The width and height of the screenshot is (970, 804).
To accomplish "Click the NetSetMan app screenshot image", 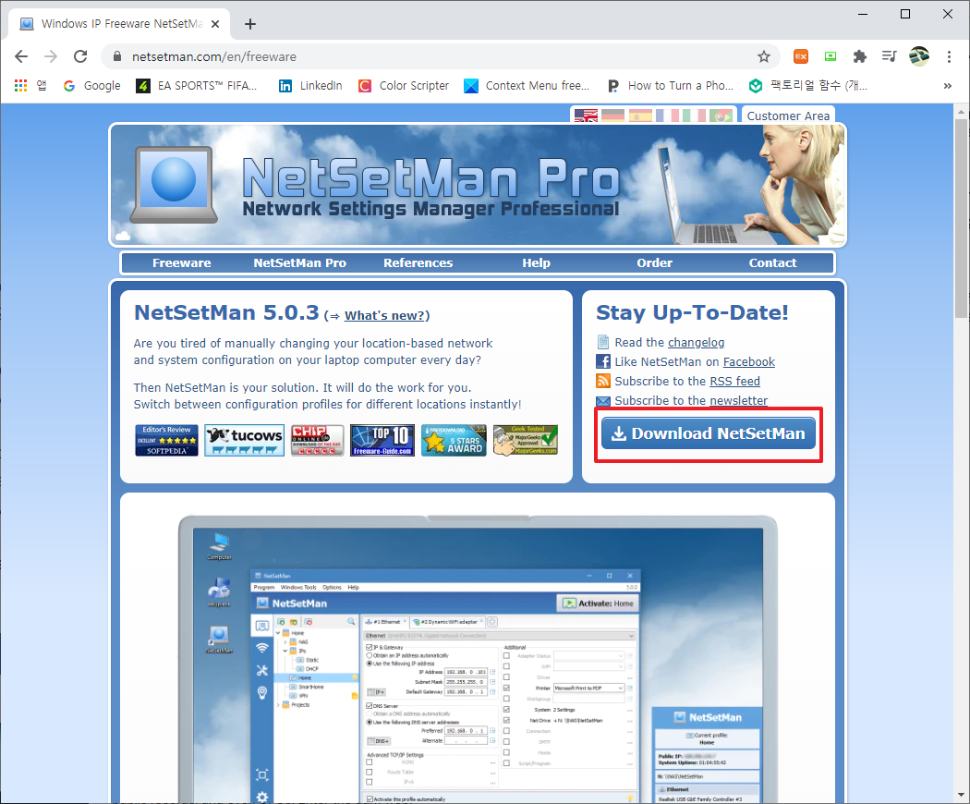I will pyautogui.click(x=478, y=659).
